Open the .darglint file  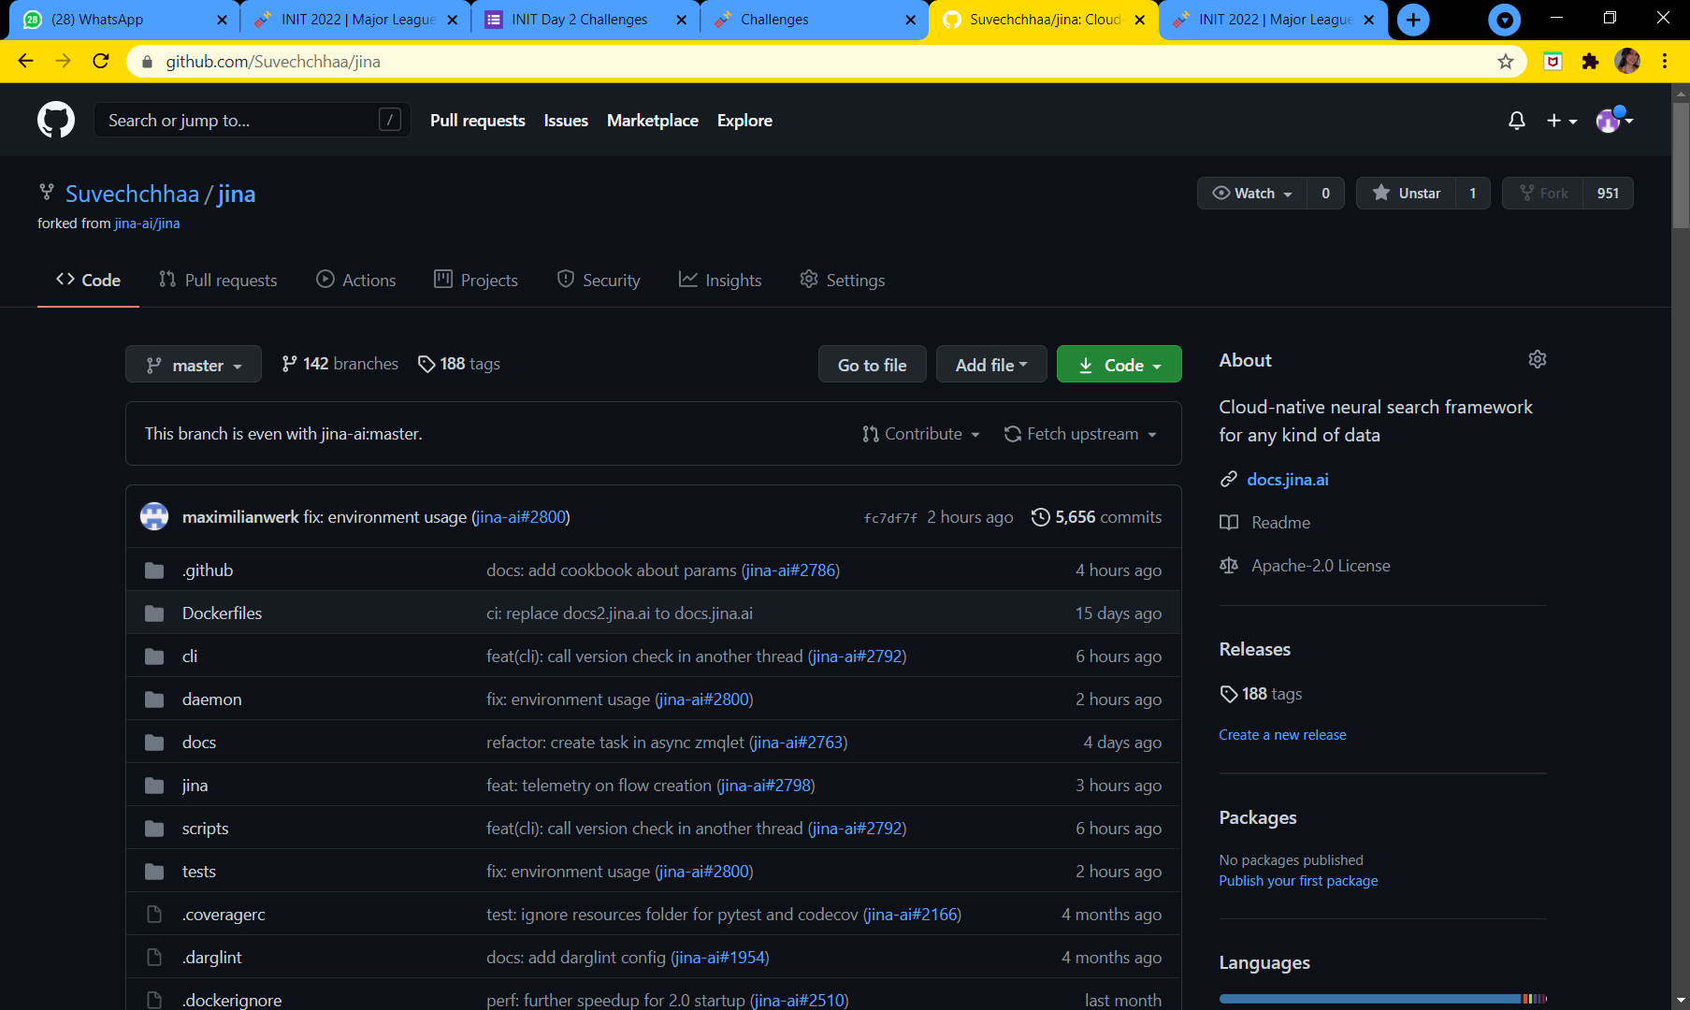211,958
